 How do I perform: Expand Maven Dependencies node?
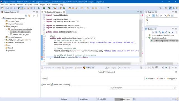[x=4, y=42]
